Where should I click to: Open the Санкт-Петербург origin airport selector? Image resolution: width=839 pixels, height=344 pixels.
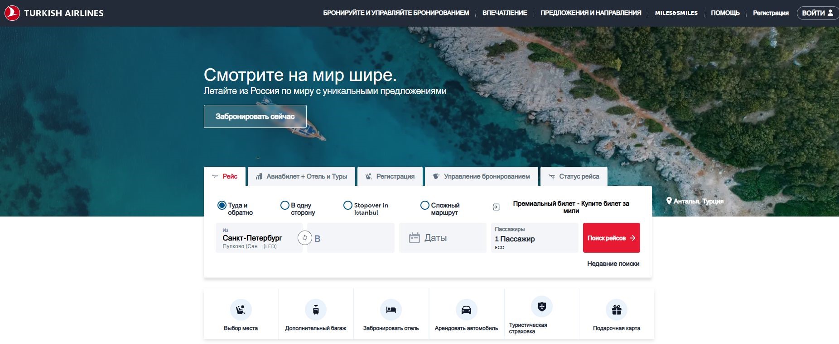(x=259, y=238)
